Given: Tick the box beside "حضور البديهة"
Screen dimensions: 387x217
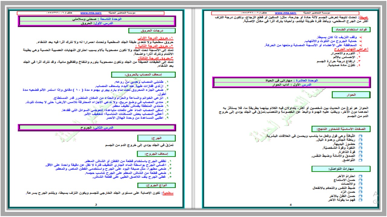Looking at the screenshot, I should pyautogui.click(x=360, y=144).
